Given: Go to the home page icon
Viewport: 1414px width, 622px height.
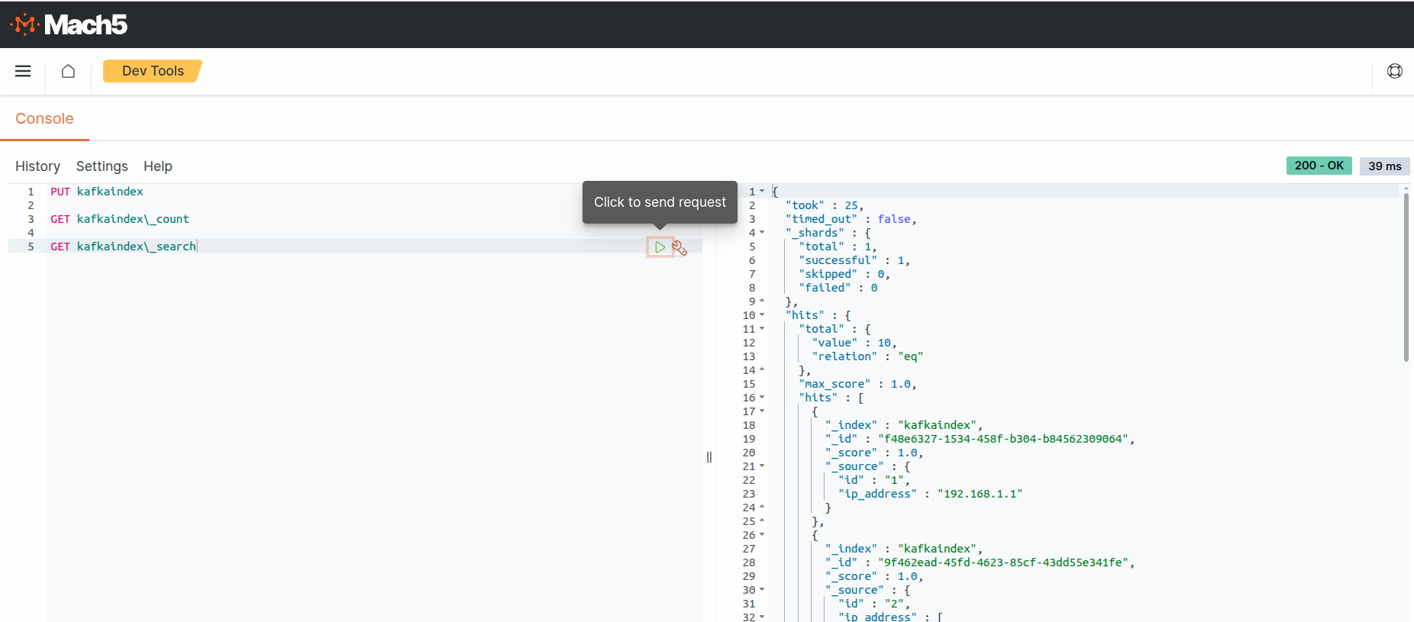Looking at the screenshot, I should tap(68, 71).
